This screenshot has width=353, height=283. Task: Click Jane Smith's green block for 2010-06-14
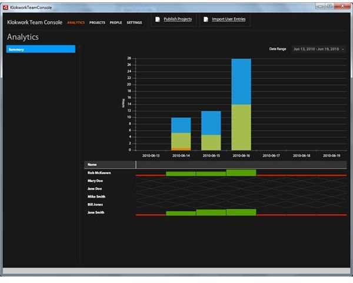(x=181, y=214)
